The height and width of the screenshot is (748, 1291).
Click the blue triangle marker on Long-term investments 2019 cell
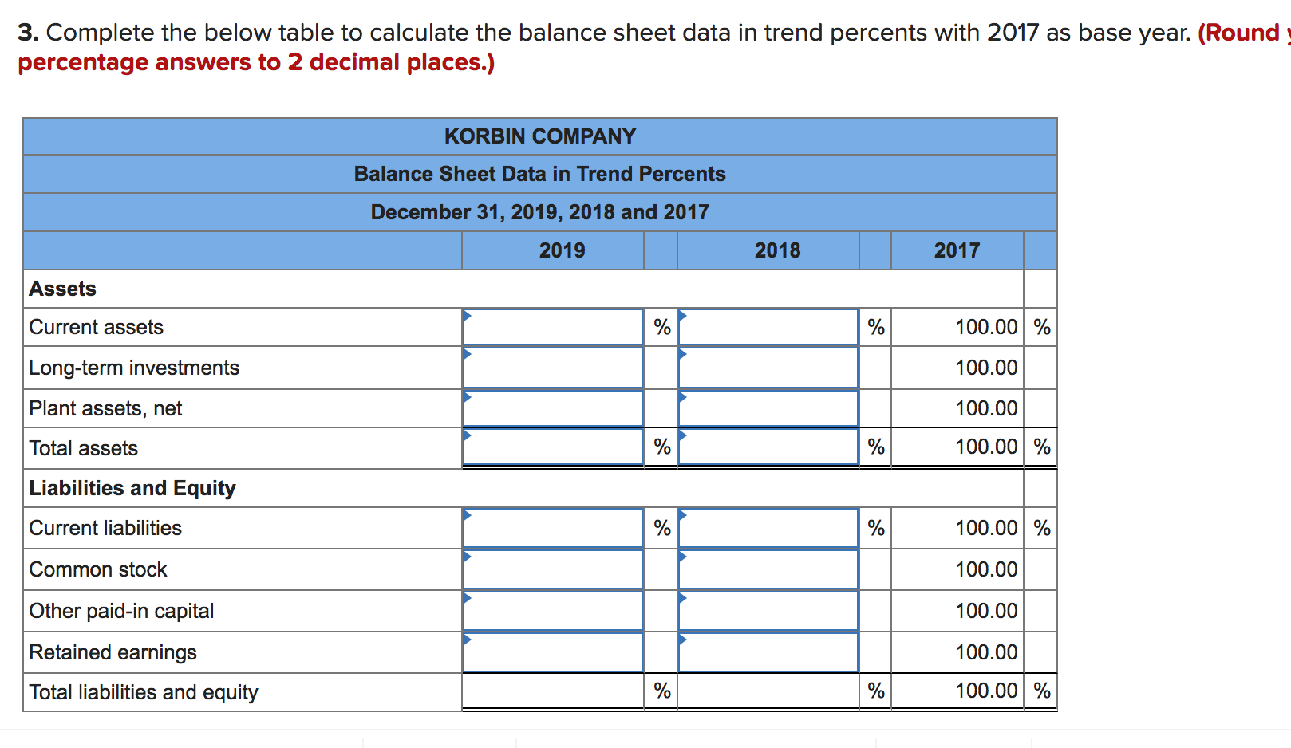[x=468, y=354]
